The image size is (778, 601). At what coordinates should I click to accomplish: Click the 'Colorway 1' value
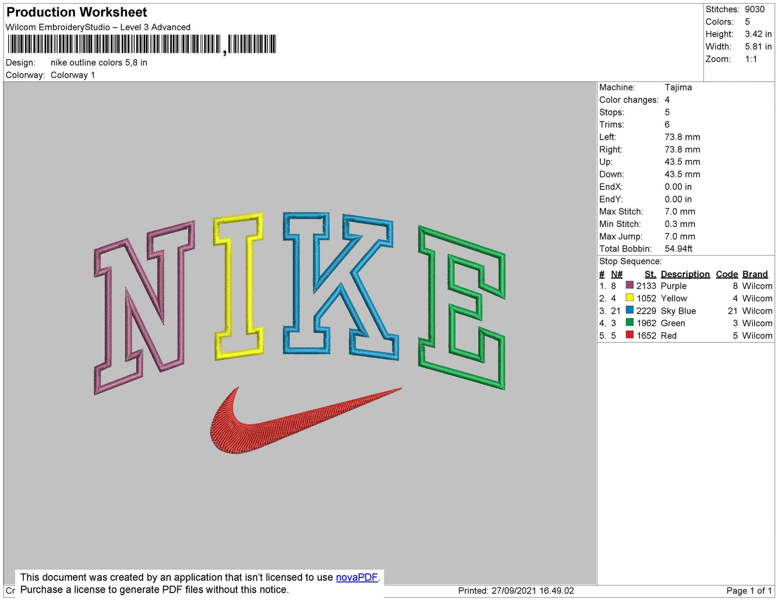[73, 75]
